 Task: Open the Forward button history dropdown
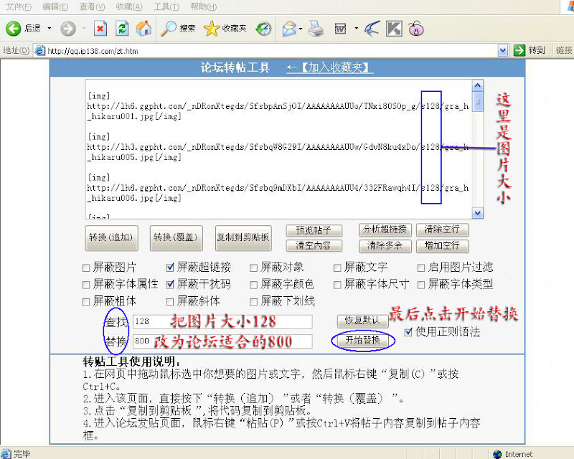(x=84, y=28)
